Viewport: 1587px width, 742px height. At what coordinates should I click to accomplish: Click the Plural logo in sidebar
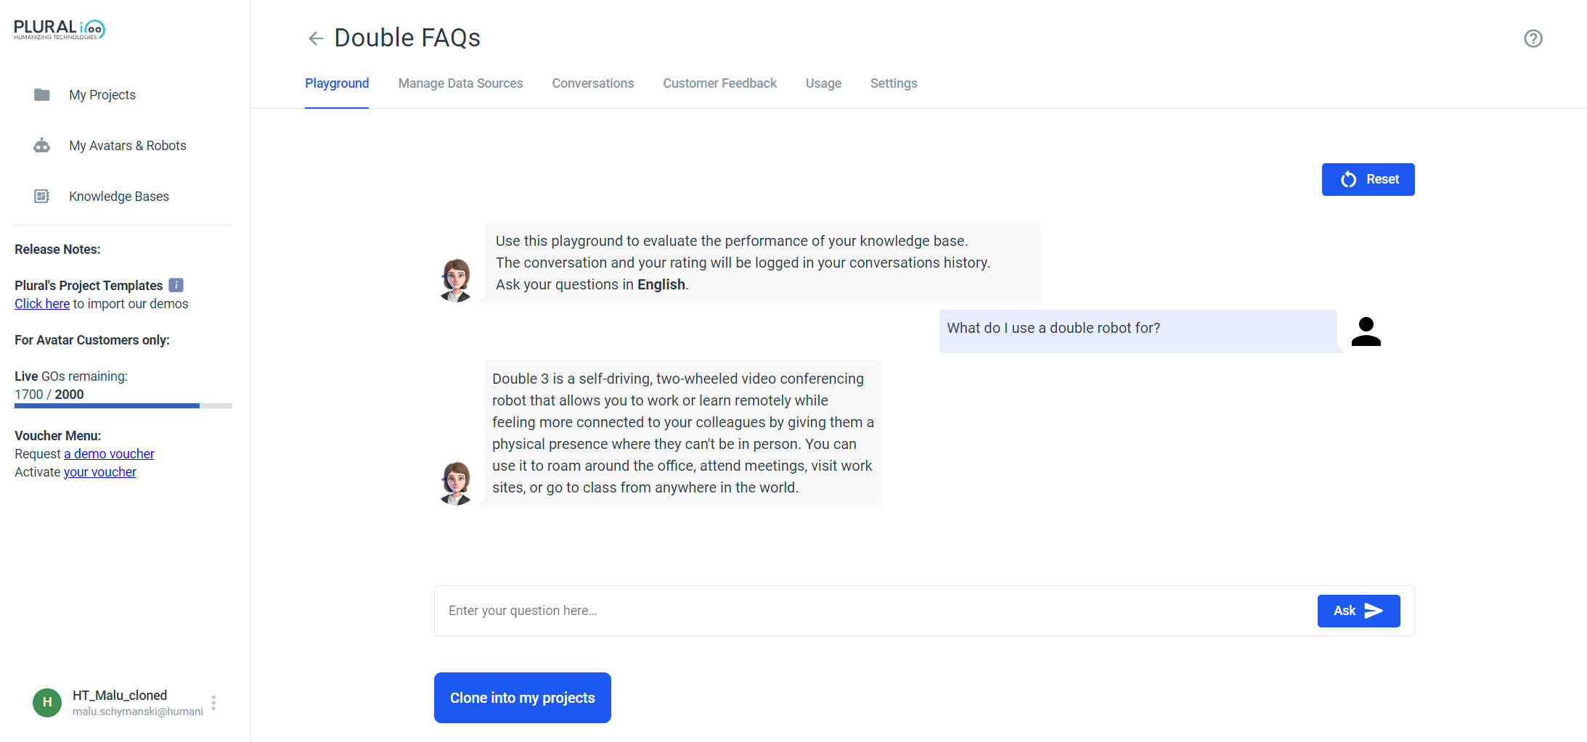(x=60, y=30)
